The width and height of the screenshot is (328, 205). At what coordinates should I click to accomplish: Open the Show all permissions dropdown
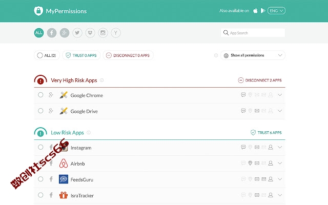pyautogui.click(x=253, y=55)
